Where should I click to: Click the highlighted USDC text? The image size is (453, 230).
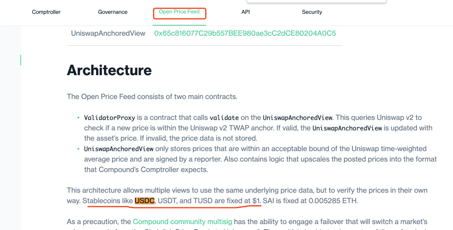point(144,201)
